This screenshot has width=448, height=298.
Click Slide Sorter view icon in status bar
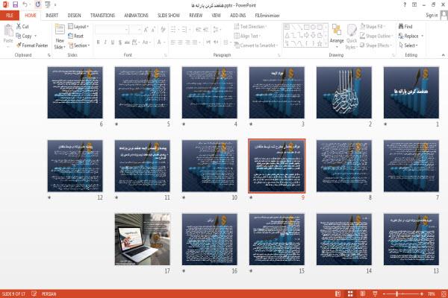tap(350, 294)
